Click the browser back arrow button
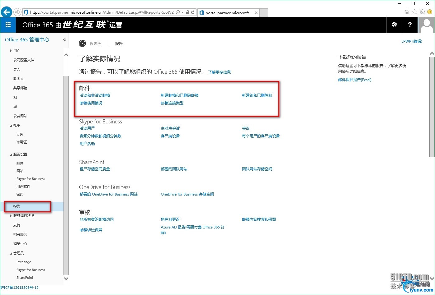The image size is (435, 295). point(6,12)
